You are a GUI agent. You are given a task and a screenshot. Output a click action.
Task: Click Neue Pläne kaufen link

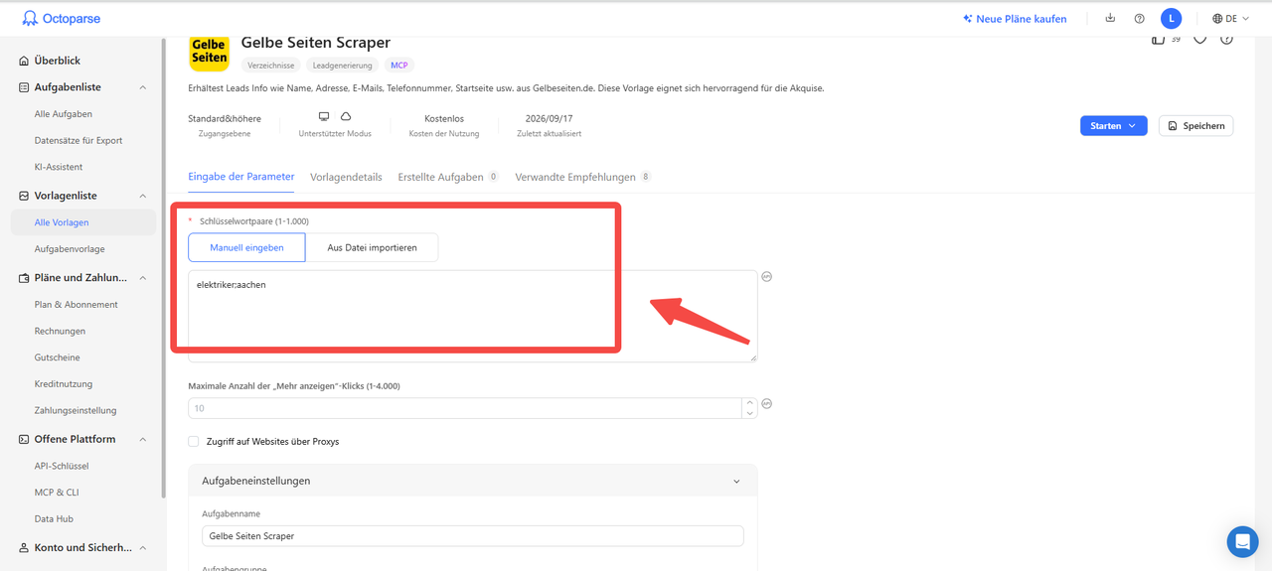click(1022, 19)
